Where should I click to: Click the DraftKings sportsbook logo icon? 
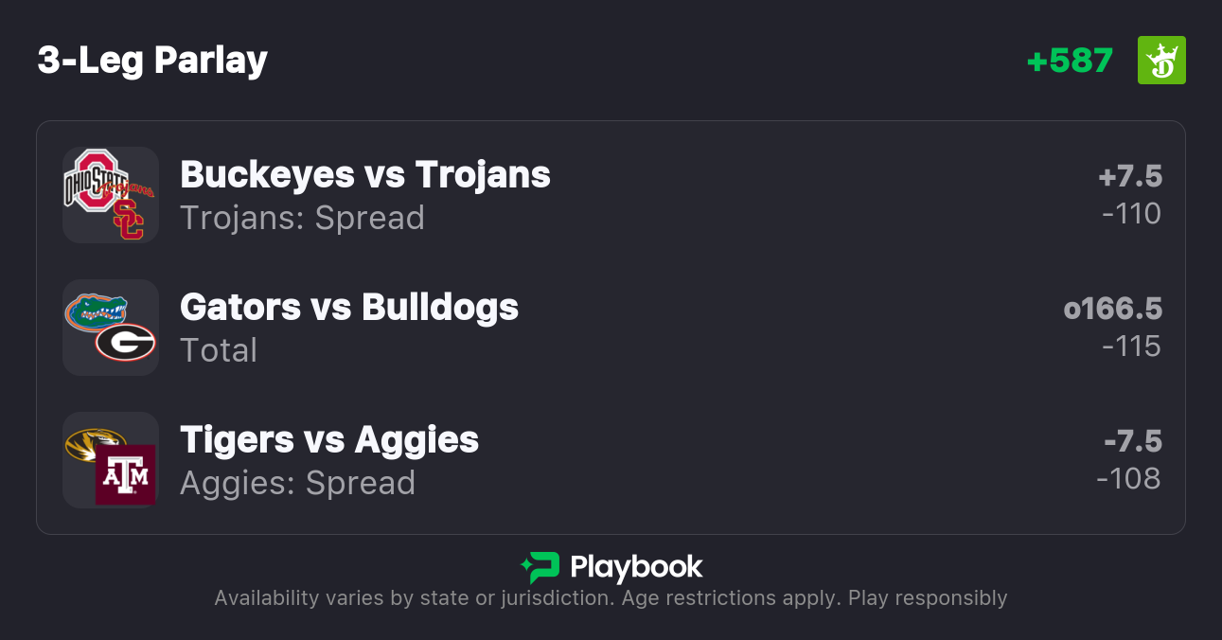click(1161, 61)
